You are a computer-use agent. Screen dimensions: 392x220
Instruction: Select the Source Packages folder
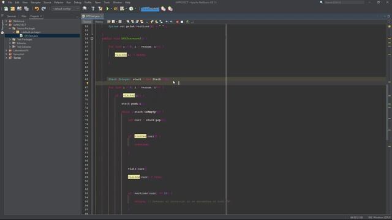26,29
